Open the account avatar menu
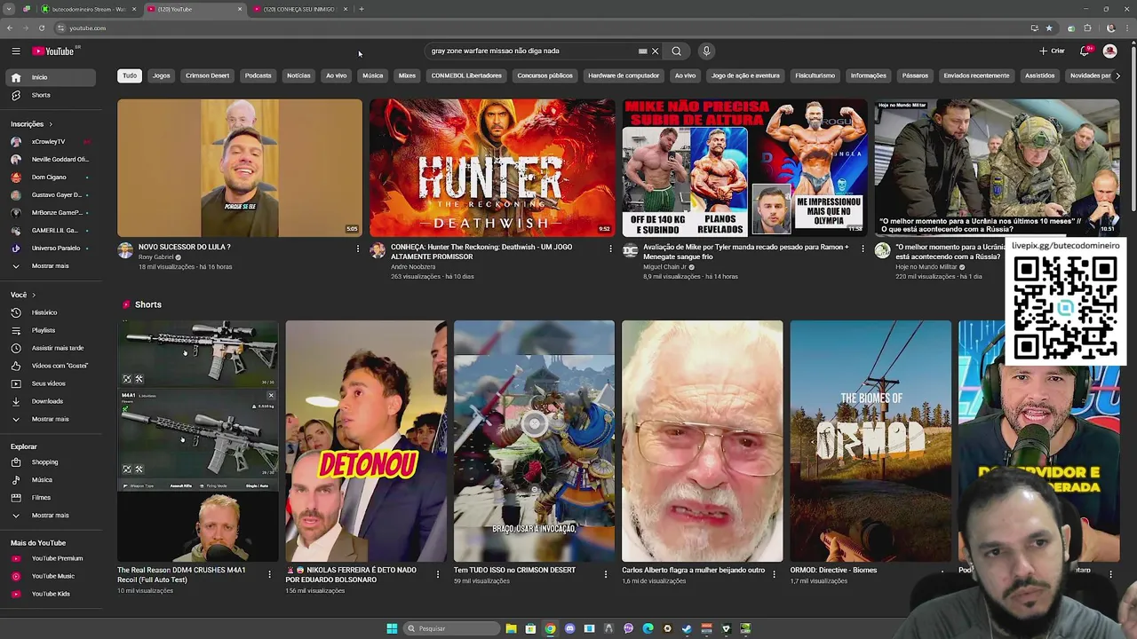Image resolution: width=1137 pixels, height=639 pixels. pos(1109,51)
